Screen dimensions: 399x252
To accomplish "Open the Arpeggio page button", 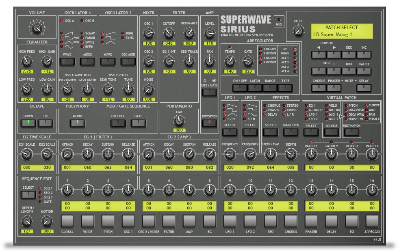I will coord(372,221).
